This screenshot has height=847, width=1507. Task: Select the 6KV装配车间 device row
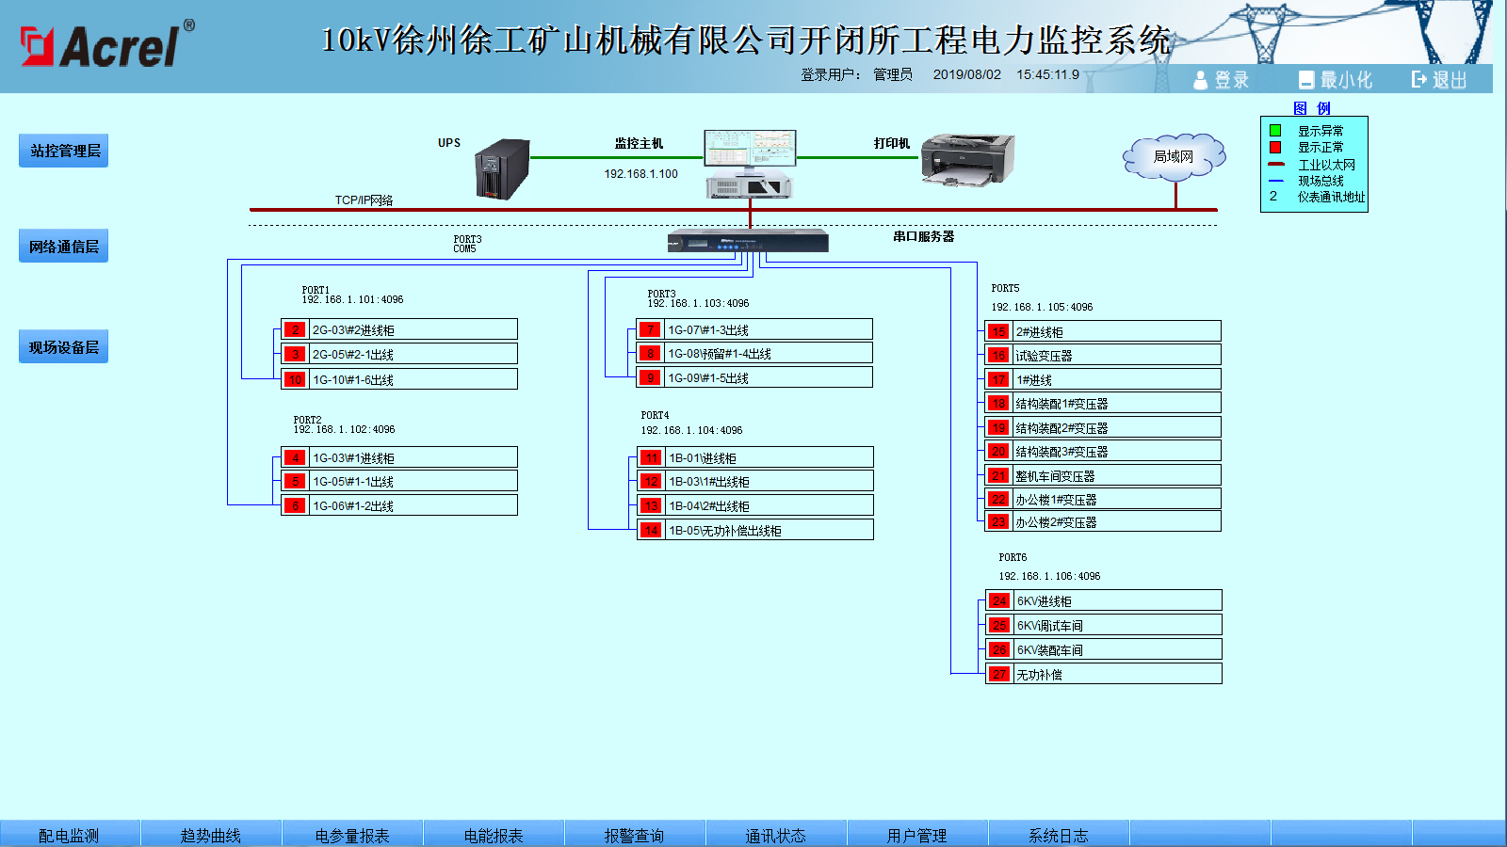(x=1104, y=649)
